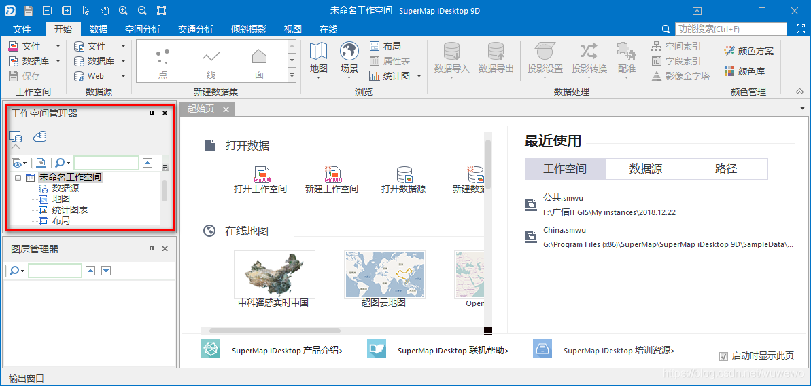The height and width of the screenshot is (386, 811).
Task: Open the document tabs dropdown arrow
Action: [802, 108]
